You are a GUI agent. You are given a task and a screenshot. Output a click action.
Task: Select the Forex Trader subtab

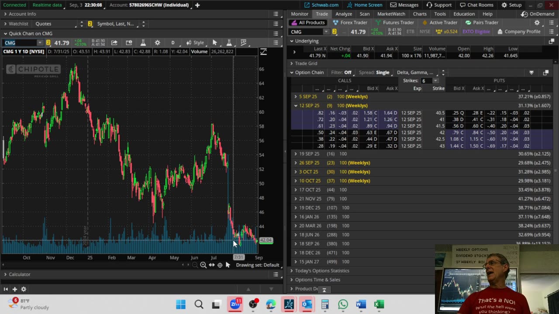click(350, 23)
